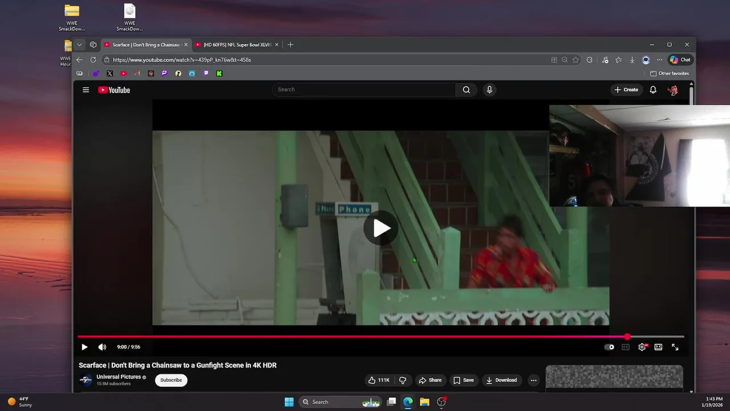730x411 pixels.
Task: Close the NFL Super Bowl tab
Action: tap(277, 45)
